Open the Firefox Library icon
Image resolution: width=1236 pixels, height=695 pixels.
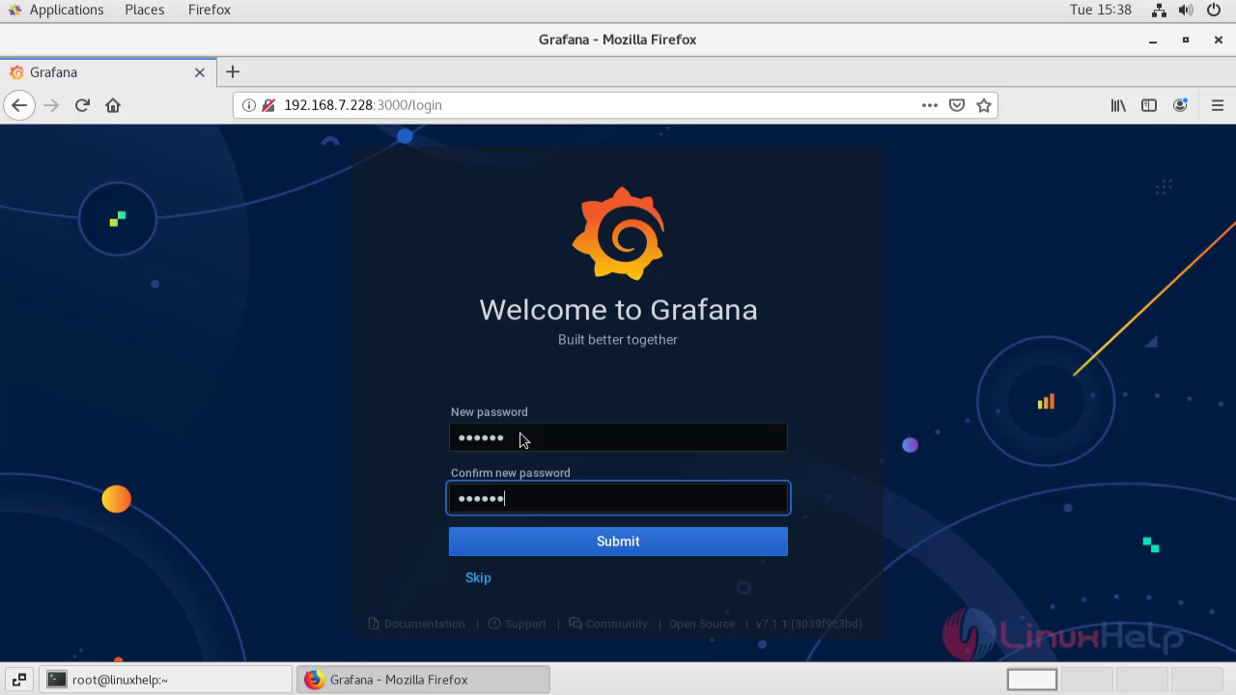click(1118, 105)
